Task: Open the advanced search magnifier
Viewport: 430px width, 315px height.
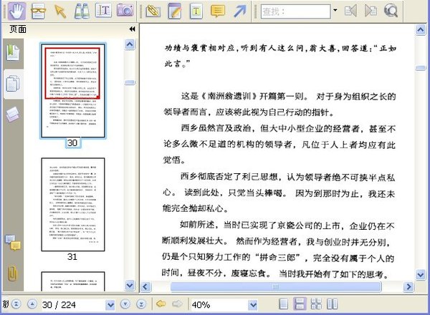Action: point(391,11)
